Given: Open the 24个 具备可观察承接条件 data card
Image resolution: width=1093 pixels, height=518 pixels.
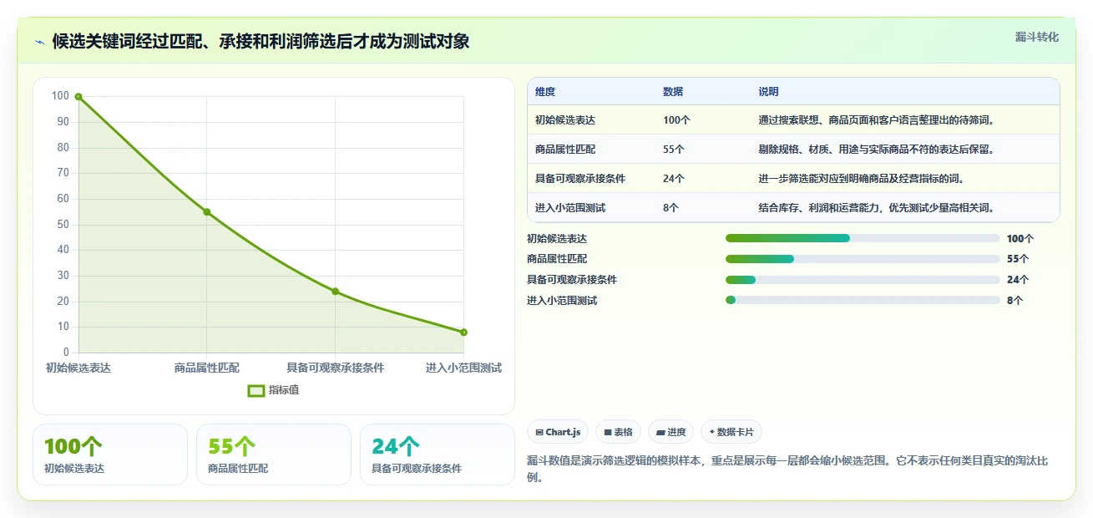Looking at the screenshot, I should 438,455.
